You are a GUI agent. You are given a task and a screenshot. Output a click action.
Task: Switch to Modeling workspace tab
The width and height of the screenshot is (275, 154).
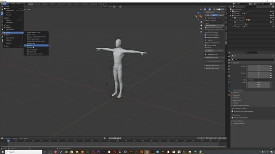pos(37,4)
